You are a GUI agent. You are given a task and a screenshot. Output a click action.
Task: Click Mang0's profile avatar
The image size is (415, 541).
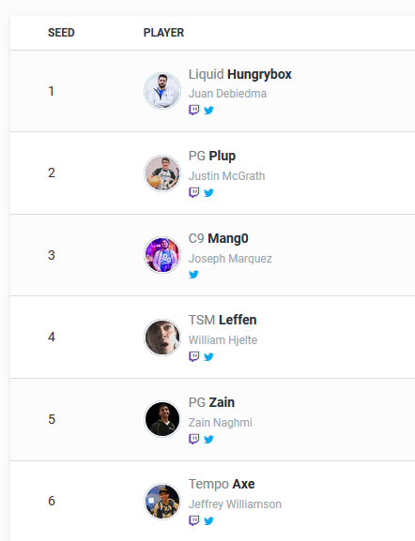[x=162, y=255]
